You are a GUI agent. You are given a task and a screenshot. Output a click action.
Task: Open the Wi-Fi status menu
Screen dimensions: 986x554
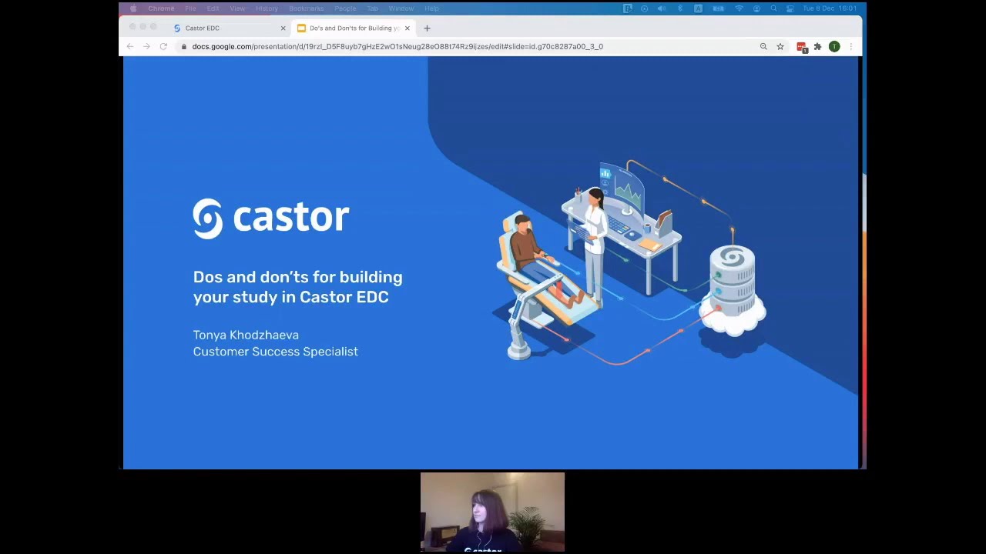point(739,8)
